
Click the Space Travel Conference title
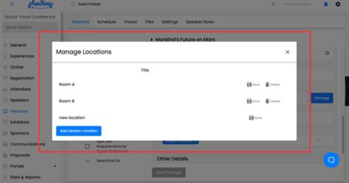click(30, 17)
